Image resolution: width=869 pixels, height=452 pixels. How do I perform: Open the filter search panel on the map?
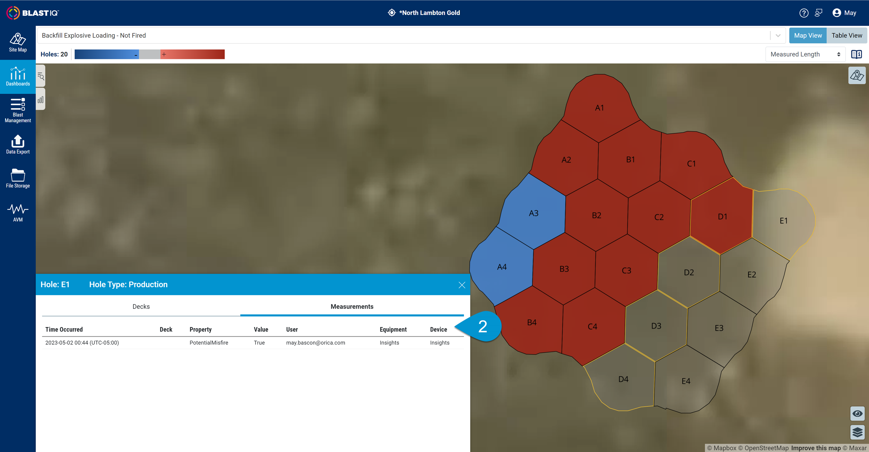[40, 76]
